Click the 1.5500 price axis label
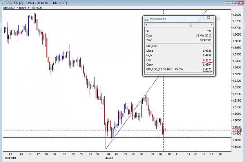Viewport: 245px width, 162px height. [x=236, y=54]
